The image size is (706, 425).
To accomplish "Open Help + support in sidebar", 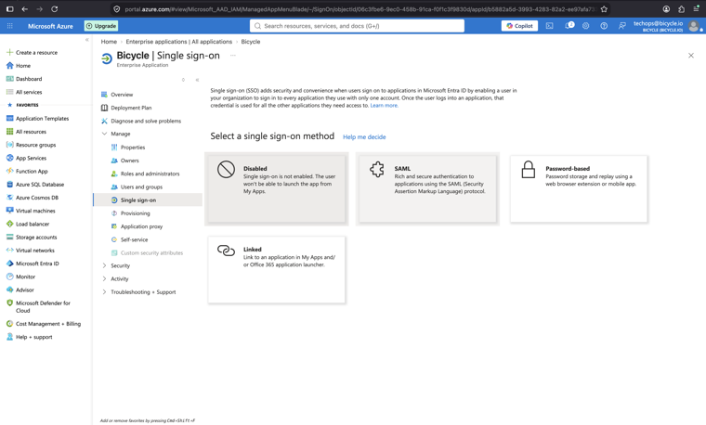I will click(x=33, y=337).
